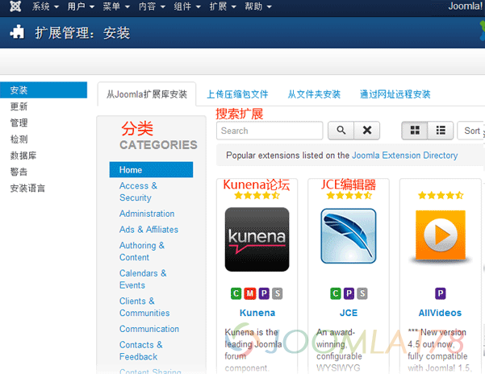This screenshot has height=374, width=485.
Task: Select the 从Joomla扩展库安装 tab
Action: click(x=147, y=94)
